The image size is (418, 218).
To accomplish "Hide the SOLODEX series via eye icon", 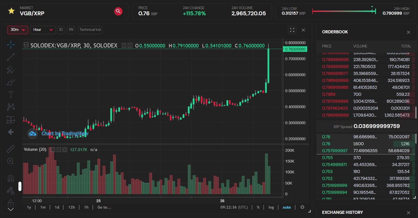I will (124, 45).
